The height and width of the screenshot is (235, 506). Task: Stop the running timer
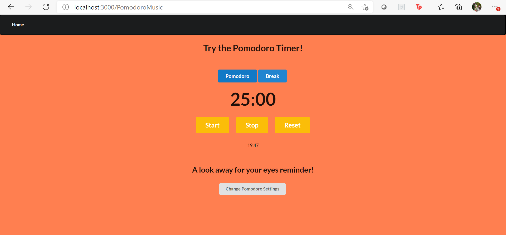252,125
